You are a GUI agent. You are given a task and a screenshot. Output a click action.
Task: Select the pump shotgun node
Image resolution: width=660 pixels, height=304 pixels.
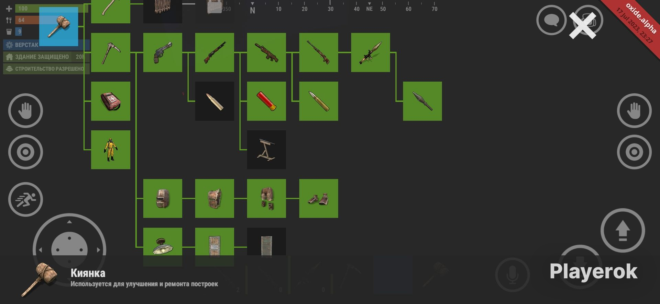click(x=214, y=52)
